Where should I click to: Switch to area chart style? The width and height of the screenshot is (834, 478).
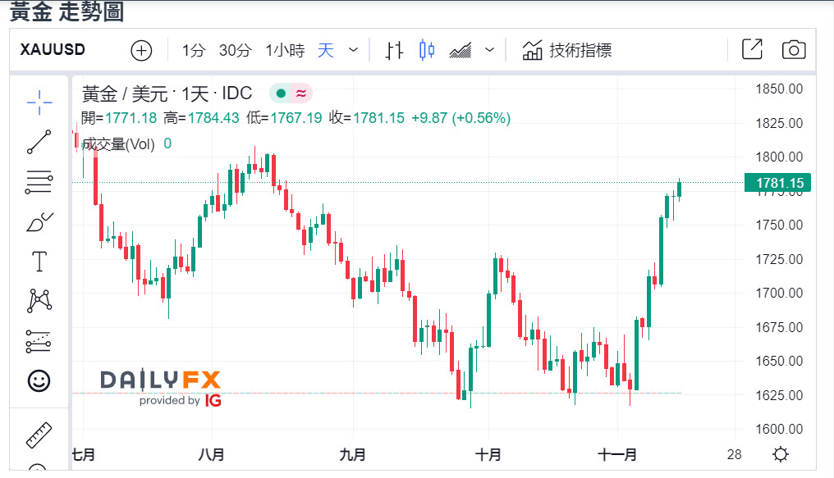click(x=461, y=50)
